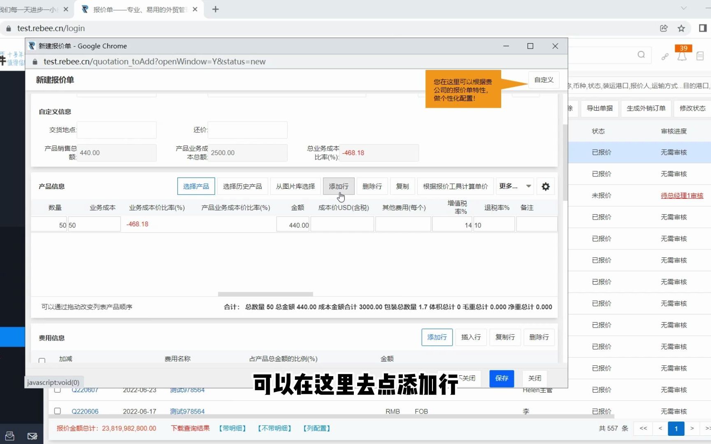
Task: Click 添加行 in the 费用信息 section
Action: [x=437, y=337]
